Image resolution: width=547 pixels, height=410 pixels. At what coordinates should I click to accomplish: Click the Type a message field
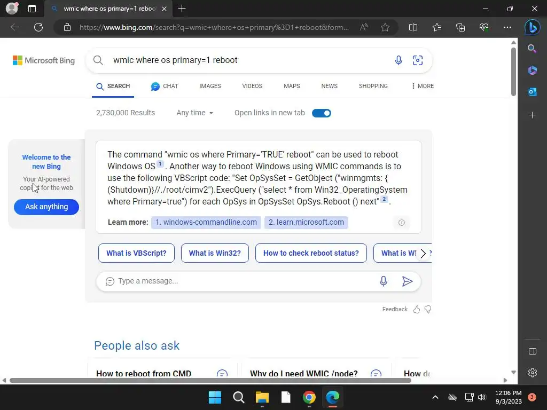244,281
